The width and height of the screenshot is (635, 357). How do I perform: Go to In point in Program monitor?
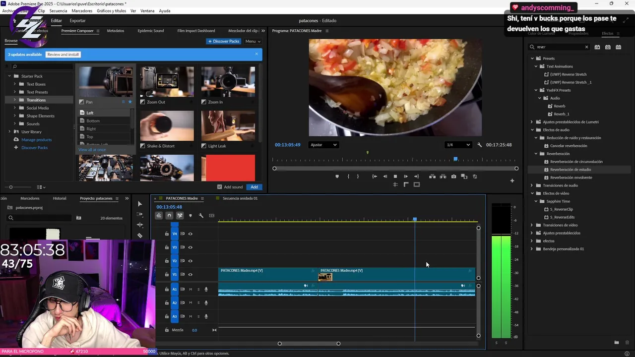[375, 177]
